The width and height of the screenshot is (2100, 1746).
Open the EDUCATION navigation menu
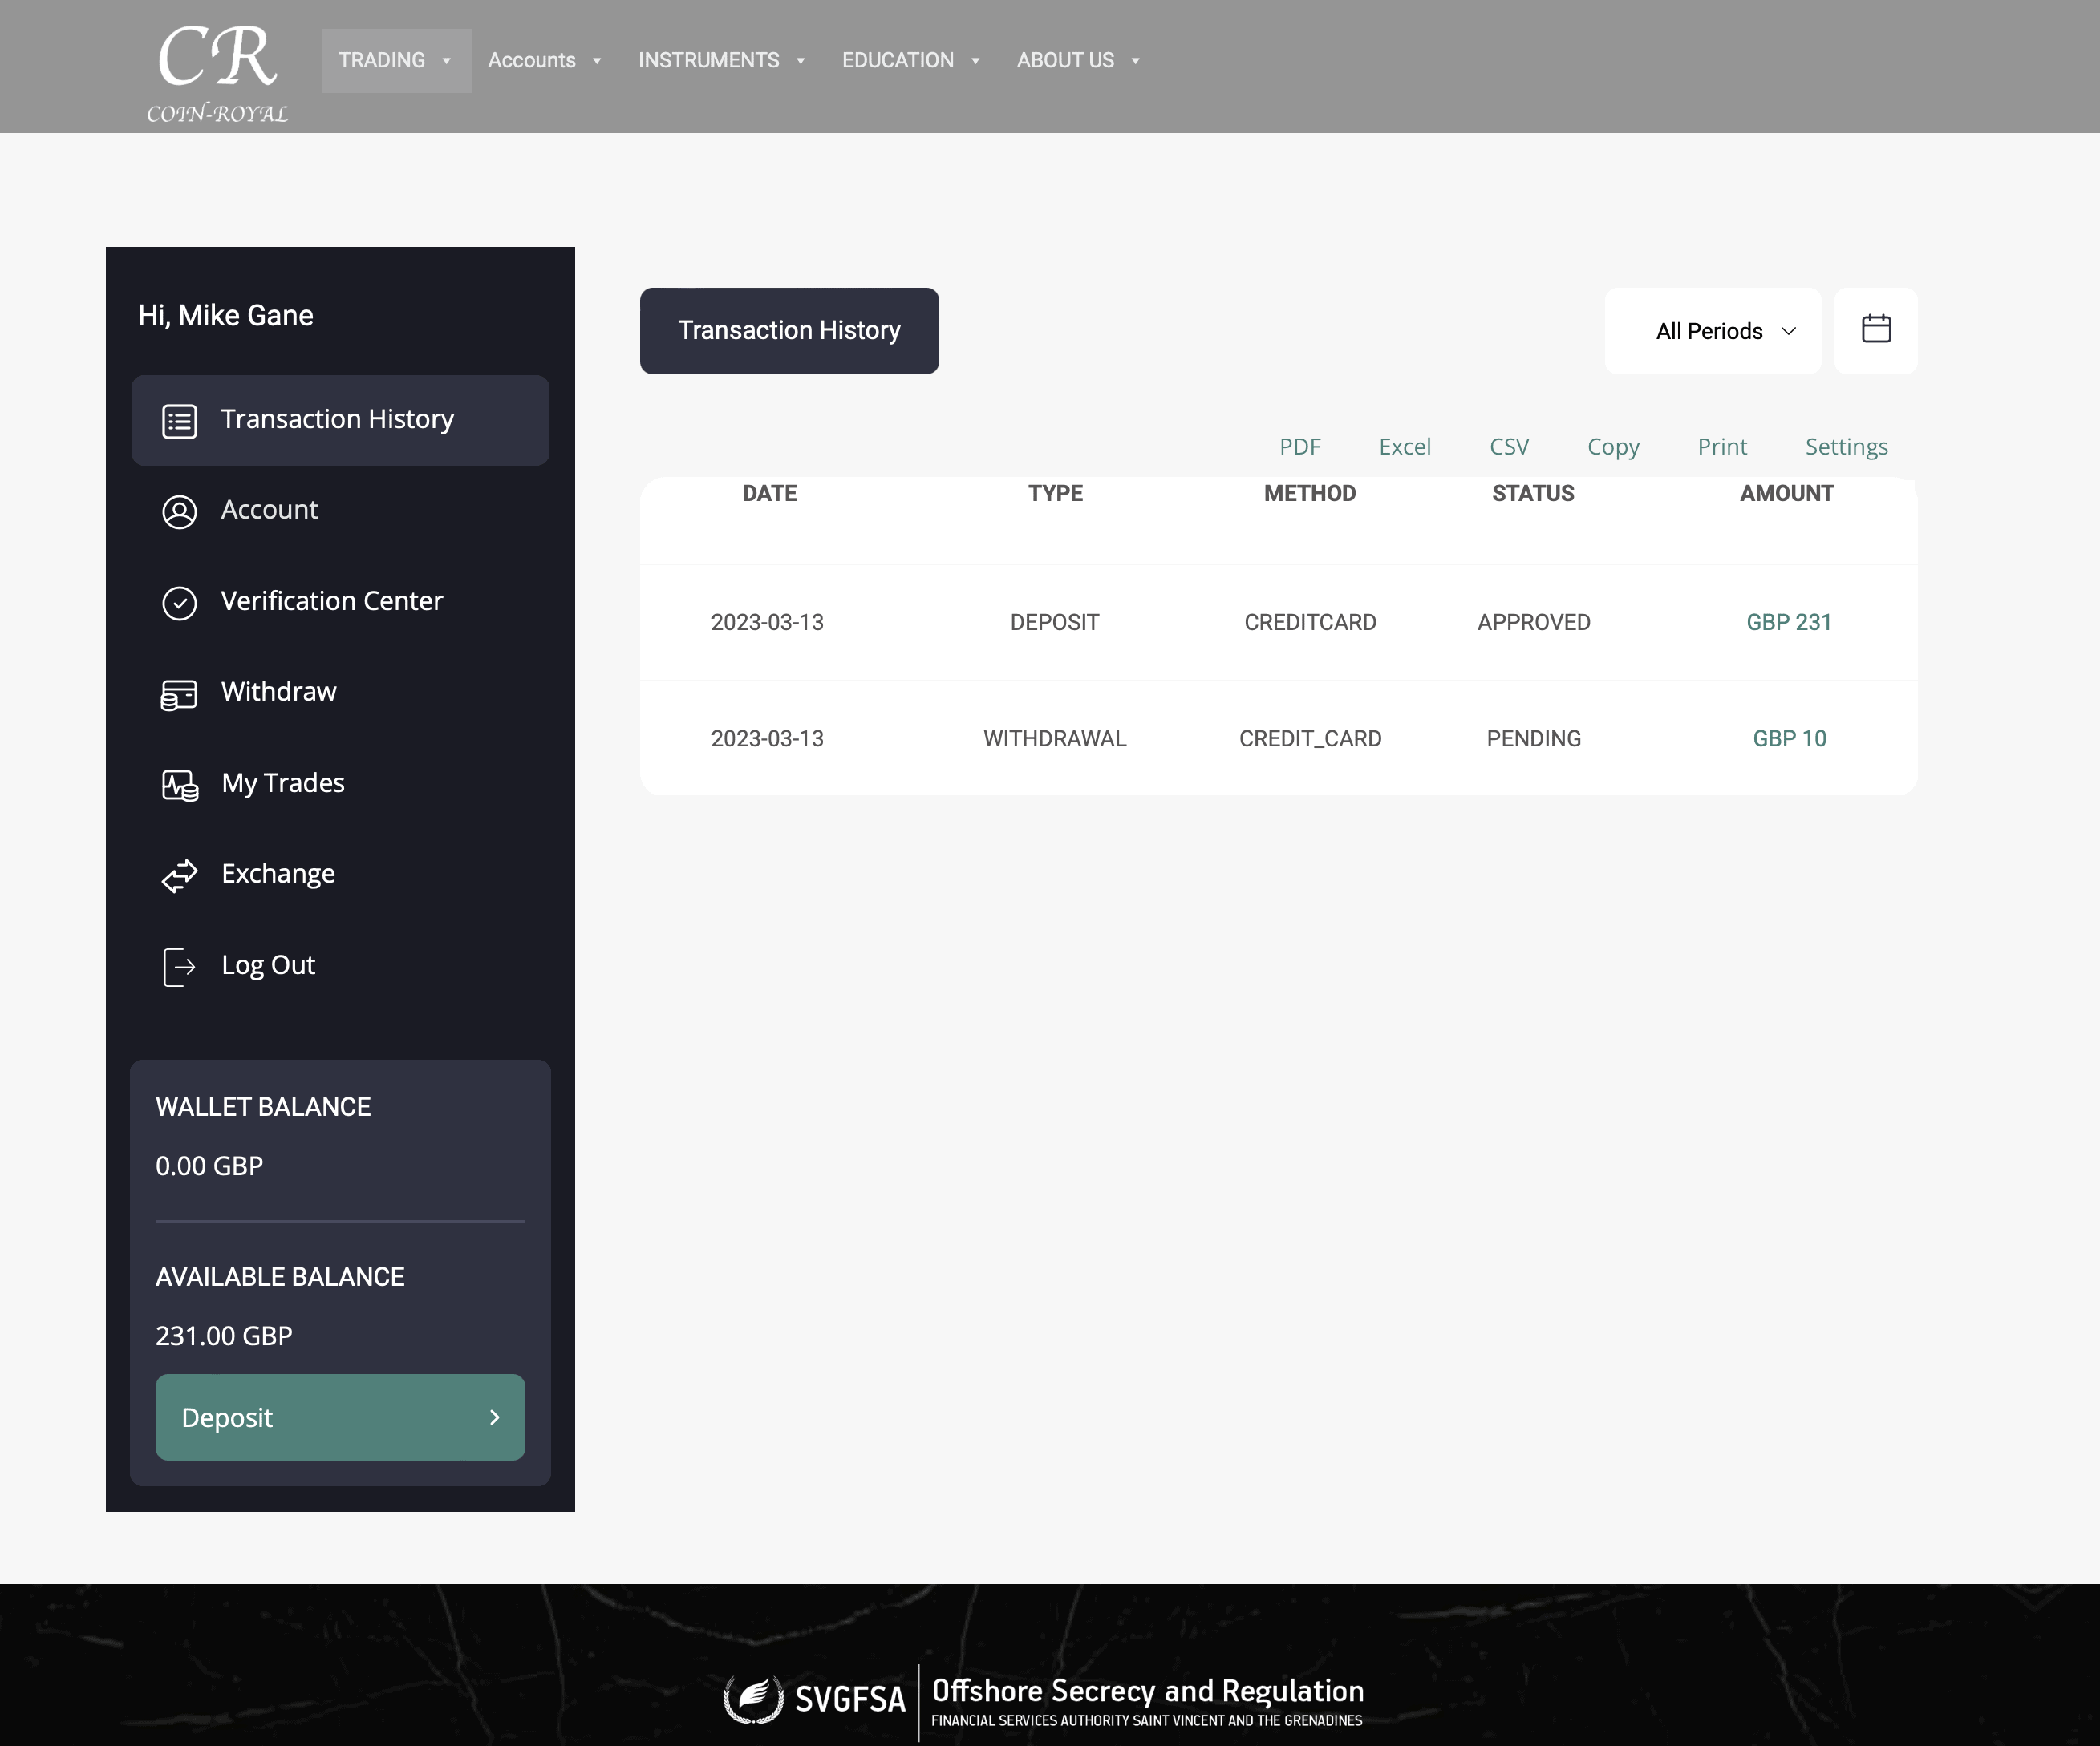coord(910,61)
